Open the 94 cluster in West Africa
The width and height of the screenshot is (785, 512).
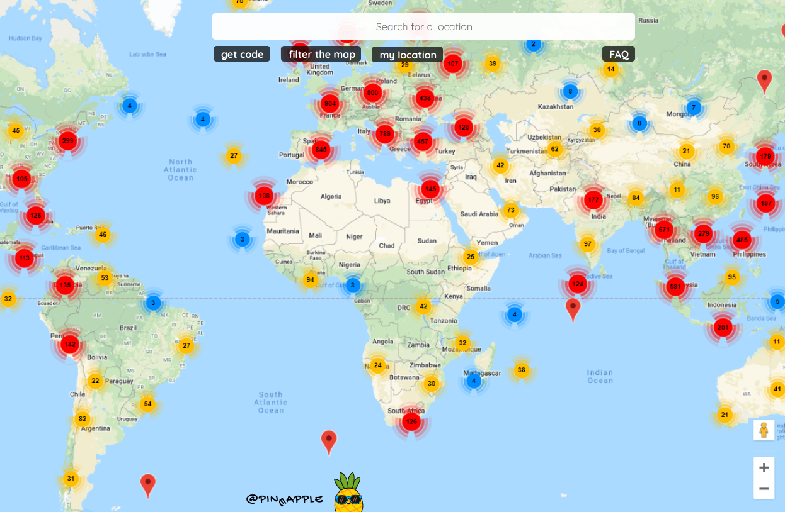tap(310, 280)
